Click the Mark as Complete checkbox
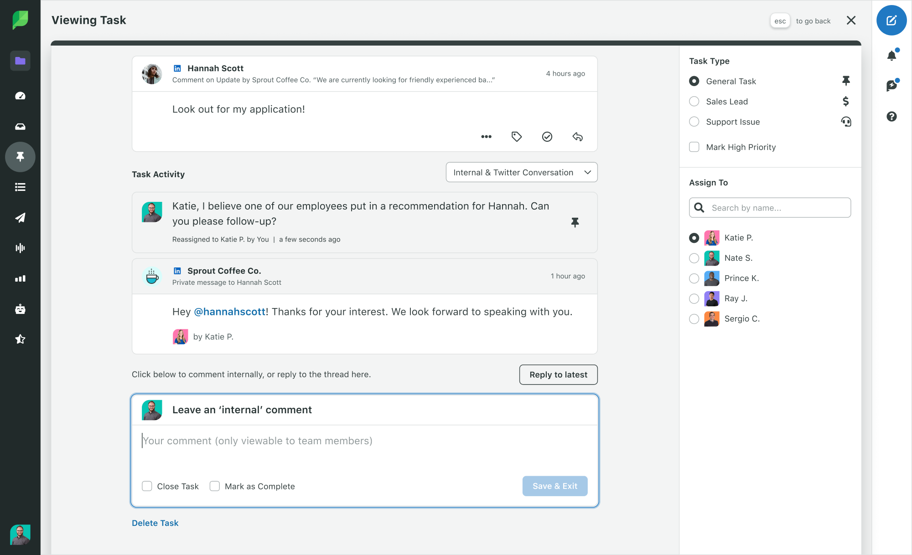912x555 pixels. click(x=214, y=486)
